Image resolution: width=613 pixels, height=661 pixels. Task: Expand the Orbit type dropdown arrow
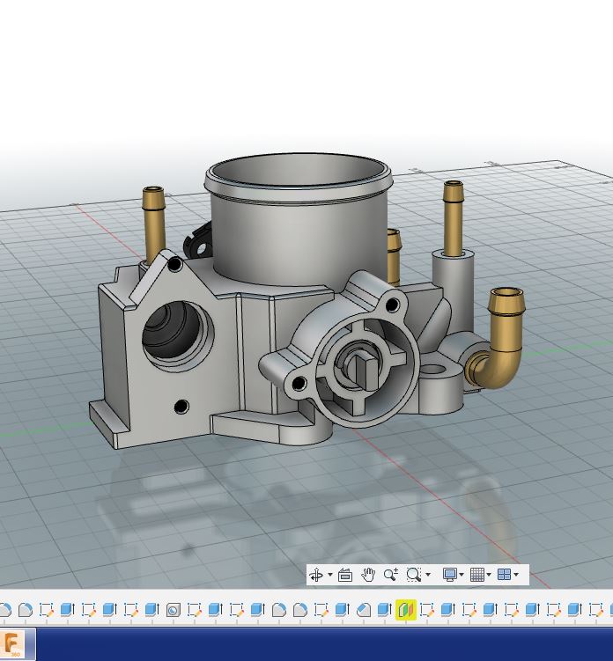[x=330, y=576]
